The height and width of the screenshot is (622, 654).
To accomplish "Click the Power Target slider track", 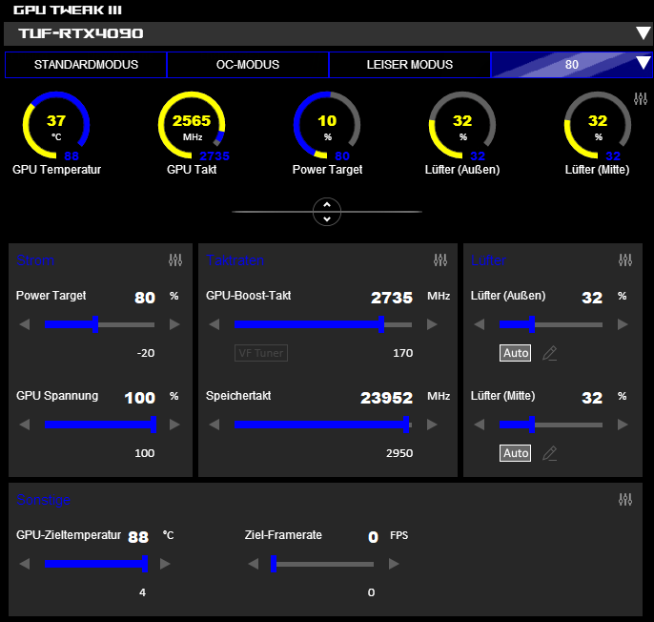I will click(x=100, y=324).
